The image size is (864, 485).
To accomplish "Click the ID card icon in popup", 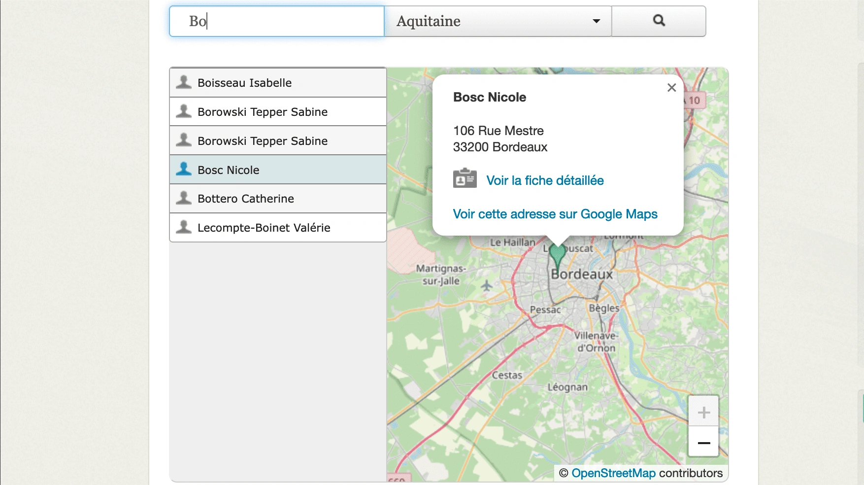I will 465,178.
